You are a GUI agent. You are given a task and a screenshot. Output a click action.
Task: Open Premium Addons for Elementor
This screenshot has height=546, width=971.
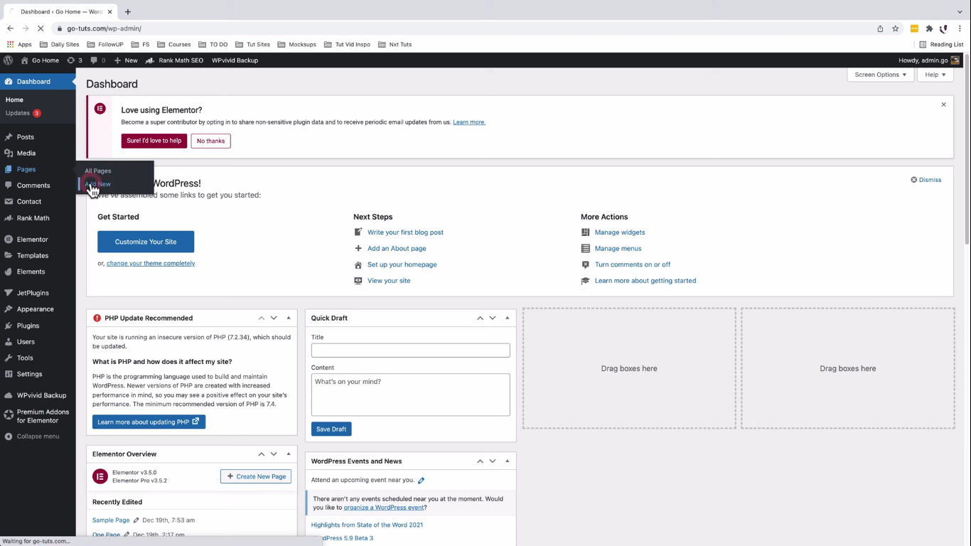[43, 416]
